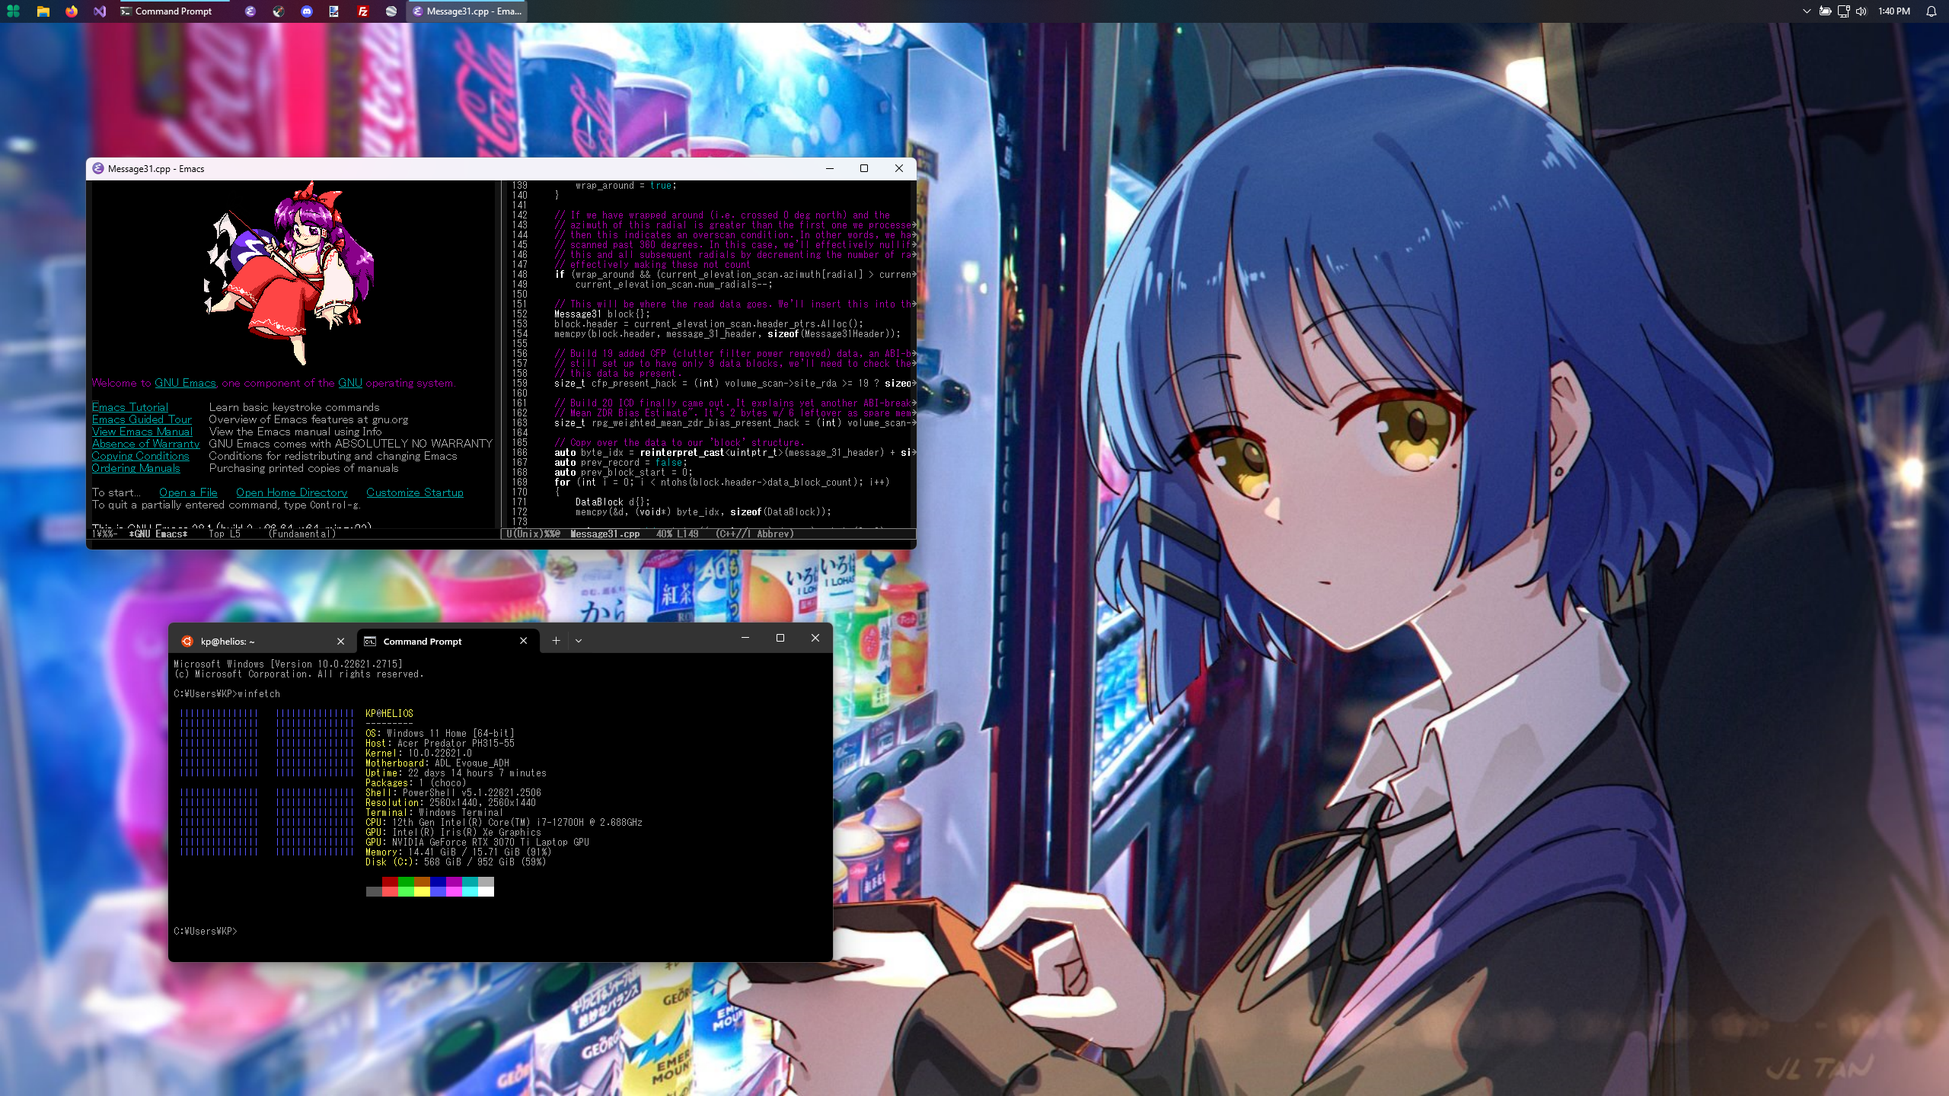
Task: Open a new terminal tab with plus
Action: pyautogui.click(x=556, y=641)
